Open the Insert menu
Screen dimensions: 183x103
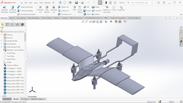[x=36, y=3]
